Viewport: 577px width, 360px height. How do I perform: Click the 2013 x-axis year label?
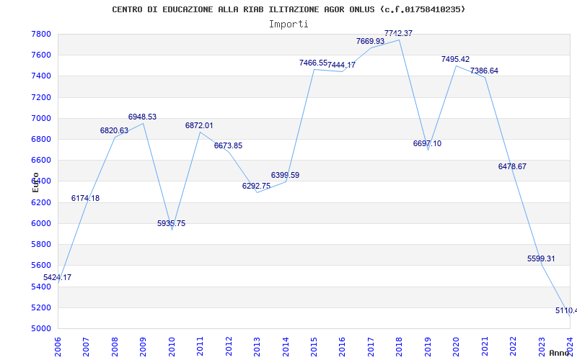click(257, 347)
